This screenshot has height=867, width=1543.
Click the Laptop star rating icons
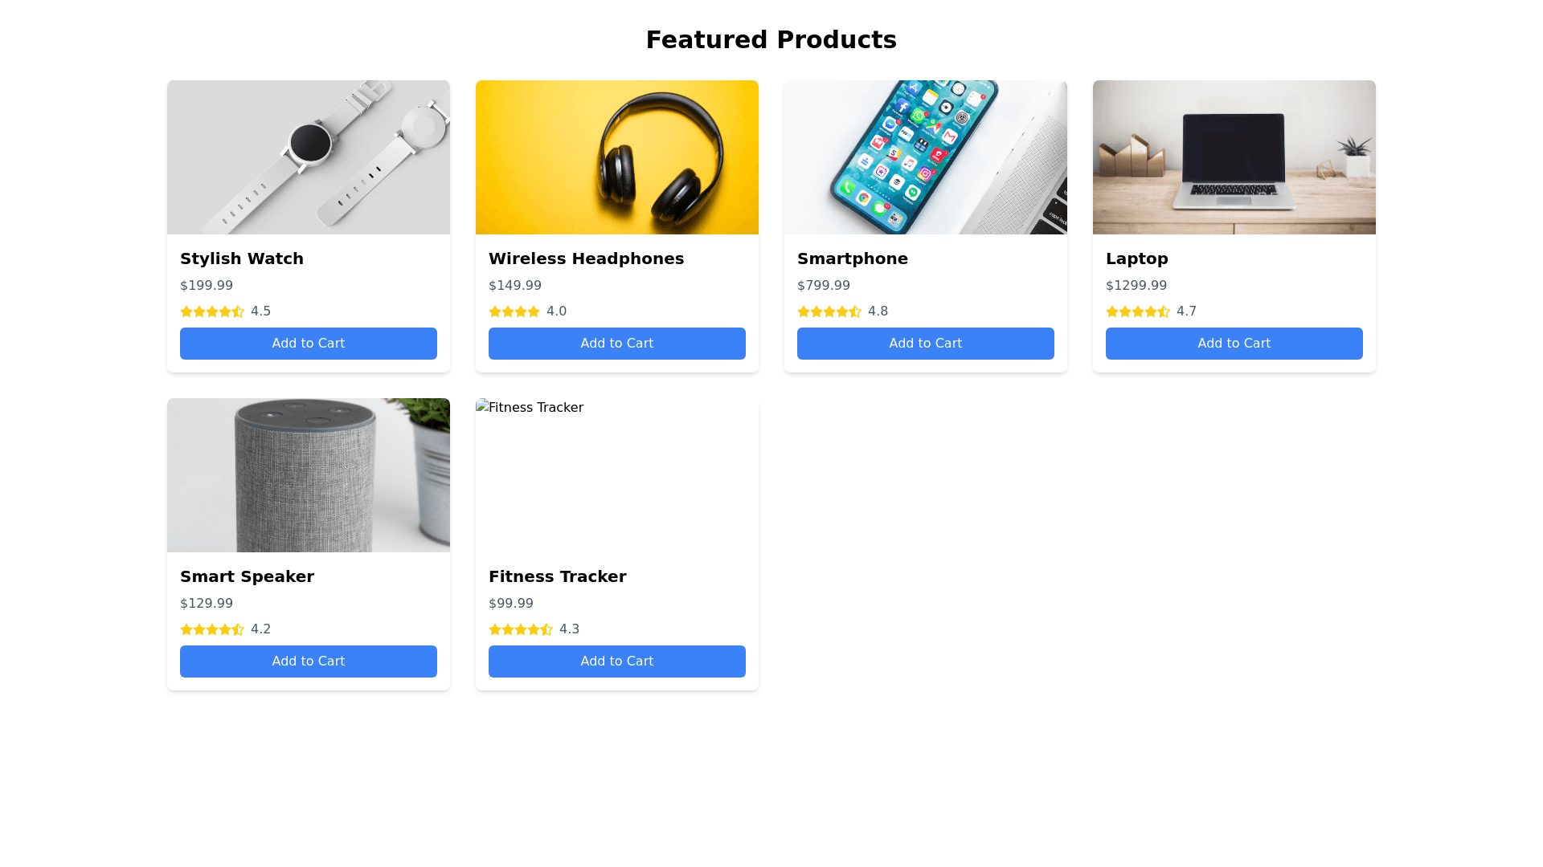coord(1138,311)
